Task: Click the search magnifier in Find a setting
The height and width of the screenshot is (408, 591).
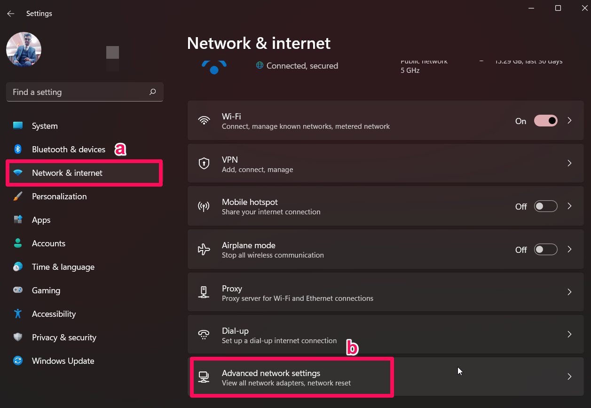Action: tap(152, 92)
